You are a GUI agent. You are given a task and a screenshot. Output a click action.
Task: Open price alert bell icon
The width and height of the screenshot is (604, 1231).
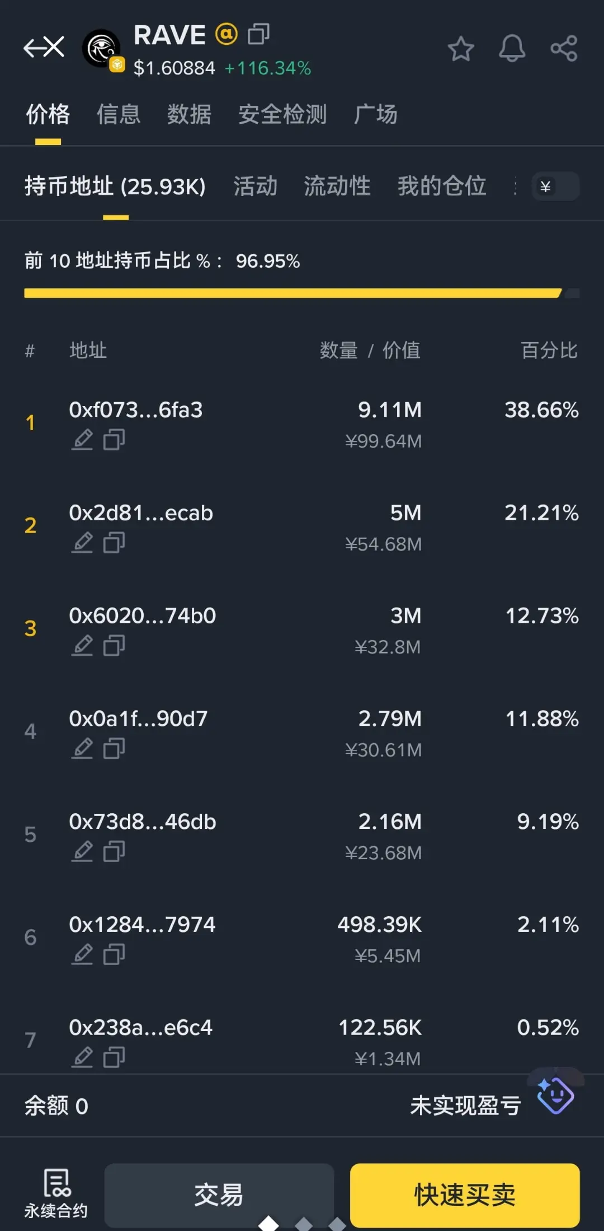[x=512, y=48]
